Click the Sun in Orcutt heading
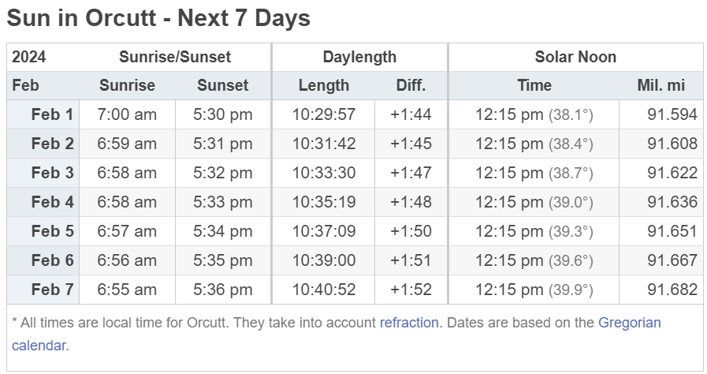The image size is (707, 374). tap(158, 18)
